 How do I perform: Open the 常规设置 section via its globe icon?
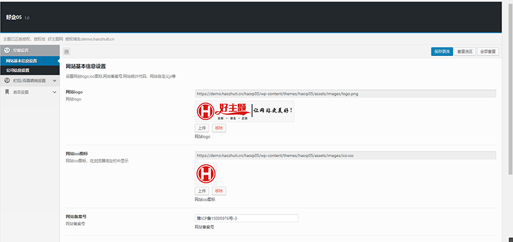click(7, 51)
